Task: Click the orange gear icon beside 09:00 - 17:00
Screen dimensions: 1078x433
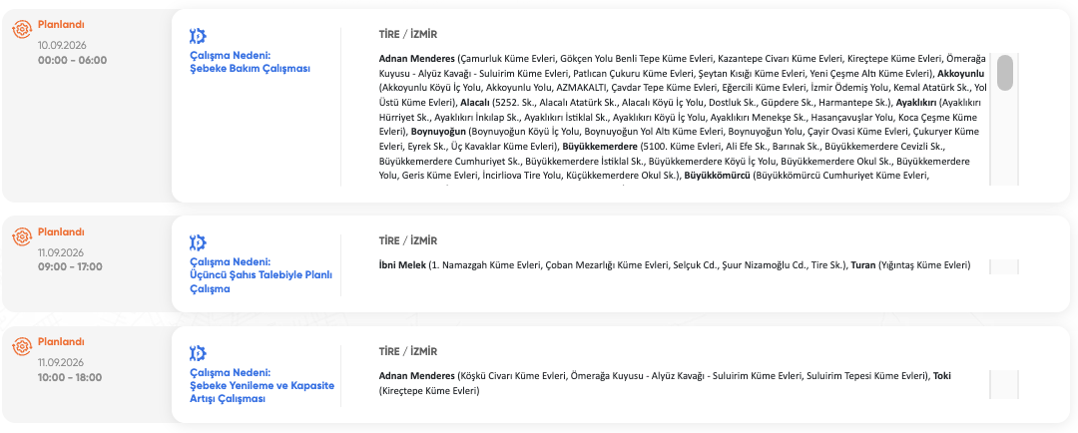Action: (23, 235)
